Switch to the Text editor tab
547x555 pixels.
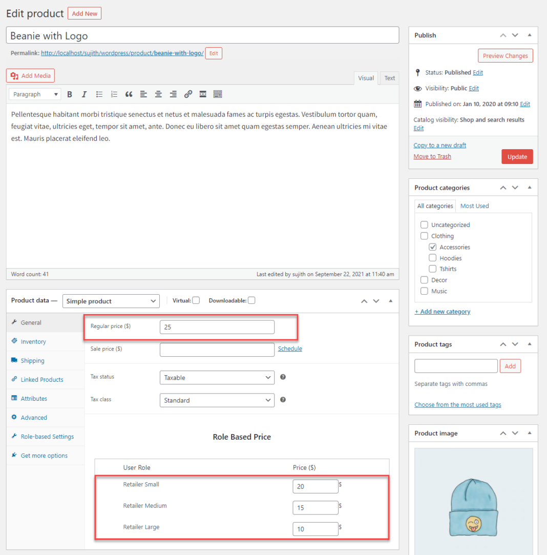click(390, 78)
